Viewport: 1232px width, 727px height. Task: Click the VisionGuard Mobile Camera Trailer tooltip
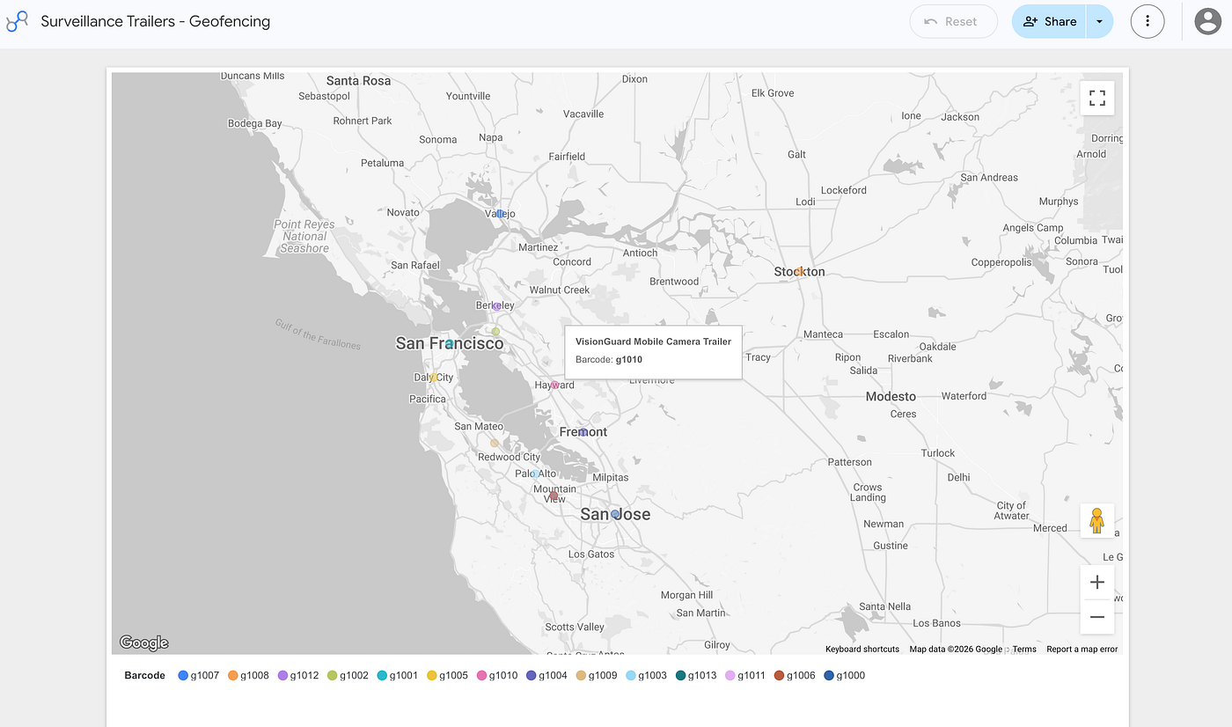click(653, 352)
